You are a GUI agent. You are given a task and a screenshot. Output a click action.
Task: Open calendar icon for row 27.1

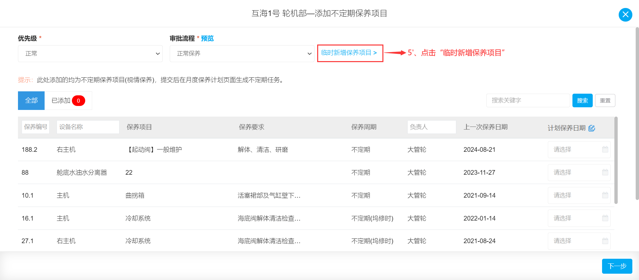(x=605, y=241)
